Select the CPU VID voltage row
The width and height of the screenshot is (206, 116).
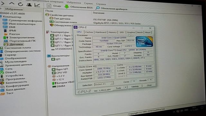(59, 72)
